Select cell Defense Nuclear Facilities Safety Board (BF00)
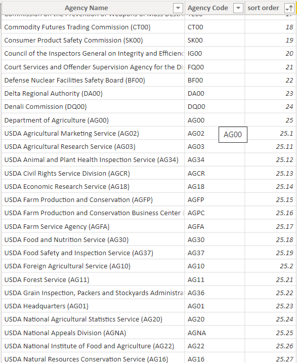Viewport: 297px width, 363px height. pos(93,80)
